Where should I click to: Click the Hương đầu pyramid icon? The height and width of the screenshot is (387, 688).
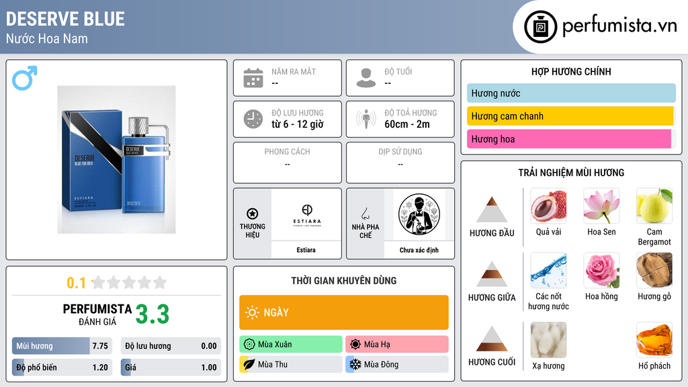pos(492,210)
